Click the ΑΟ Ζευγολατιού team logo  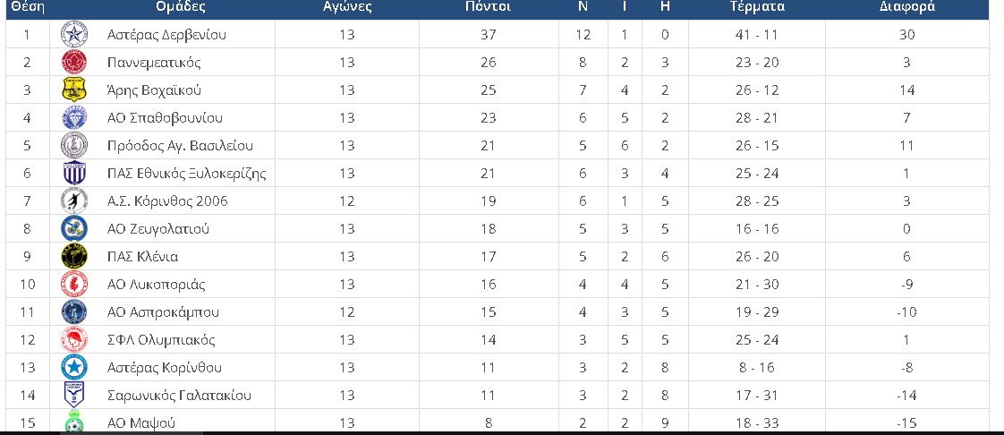click(73, 229)
